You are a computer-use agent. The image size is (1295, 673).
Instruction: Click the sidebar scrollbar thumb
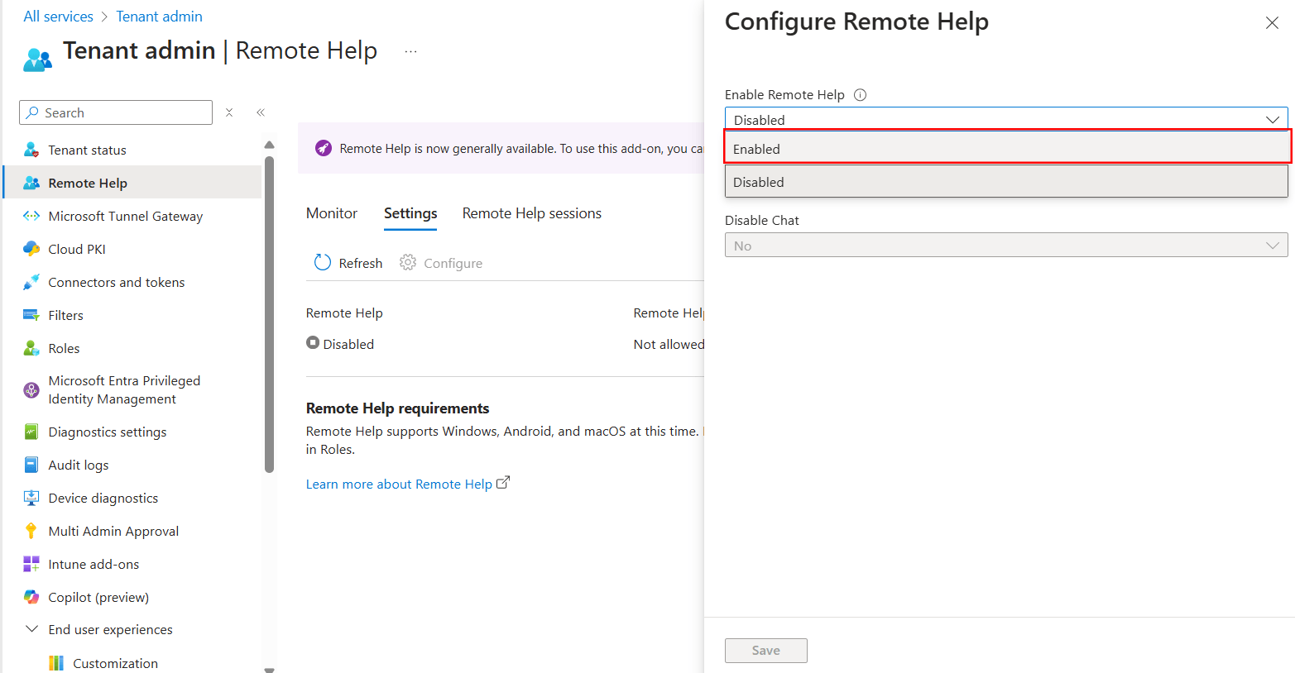[x=269, y=314]
